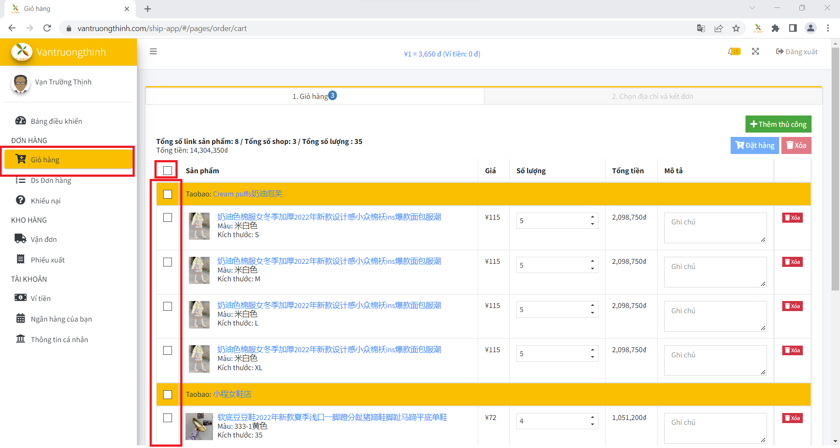The image size is (840, 448).
Task: Delete the size L item with Xóa
Action: (792, 306)
